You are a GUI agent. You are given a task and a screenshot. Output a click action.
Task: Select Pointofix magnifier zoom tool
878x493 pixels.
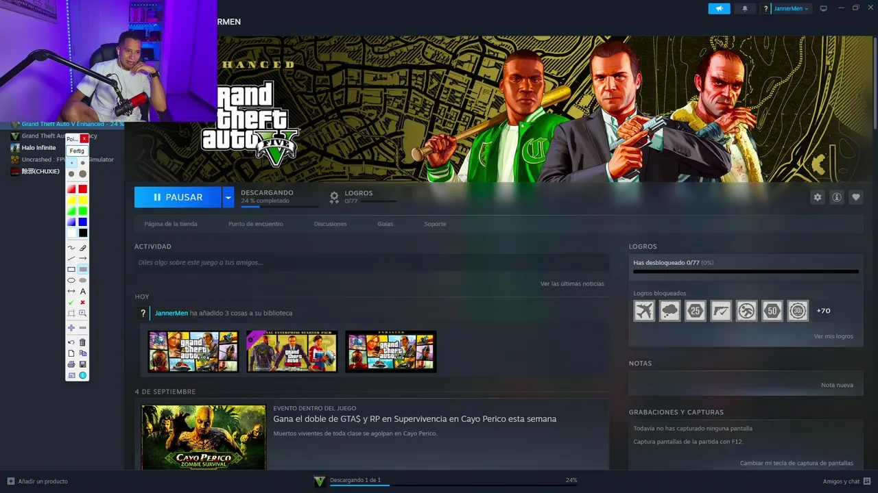pyautogui.click(x=83, y=313)
